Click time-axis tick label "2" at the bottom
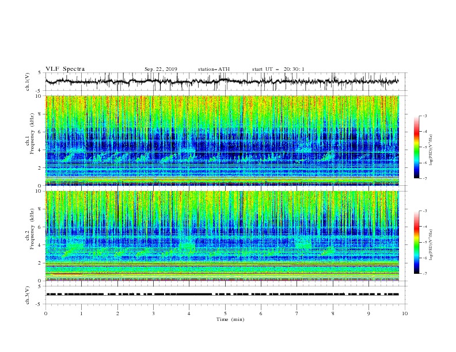 tap(117, 313)
